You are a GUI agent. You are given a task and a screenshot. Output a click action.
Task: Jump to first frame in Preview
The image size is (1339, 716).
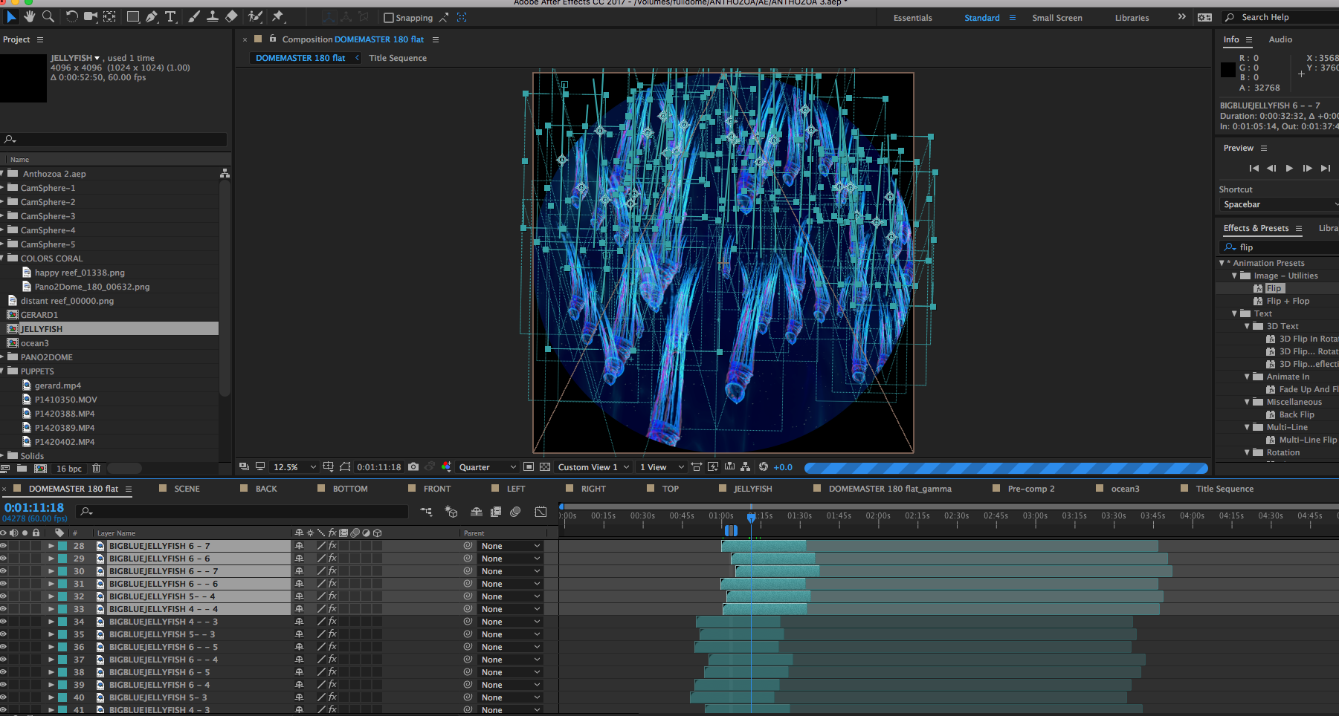coord(1254,169)
